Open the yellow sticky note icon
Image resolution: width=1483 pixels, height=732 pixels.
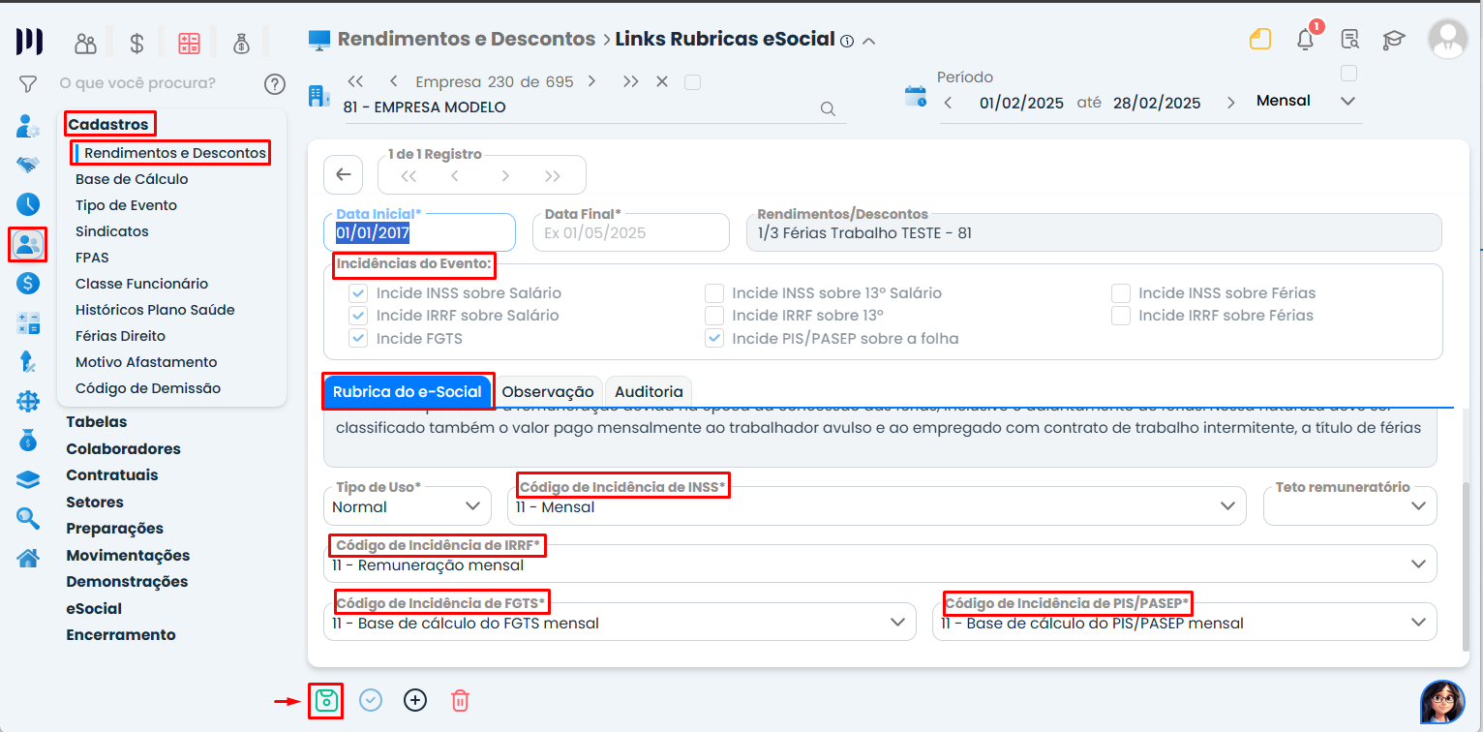[x=1259, y=40]
